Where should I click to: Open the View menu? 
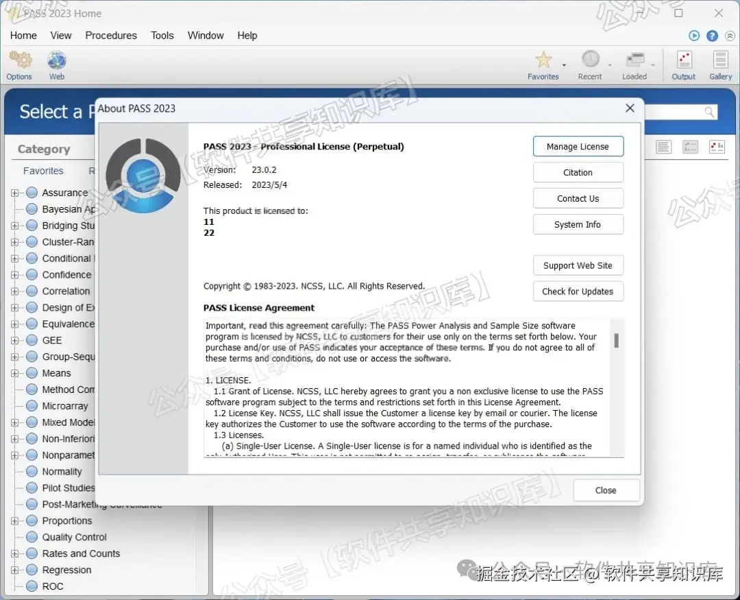pyautogui.click(x=61, y=36)
